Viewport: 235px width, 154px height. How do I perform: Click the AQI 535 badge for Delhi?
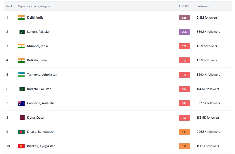click(184, 18)
